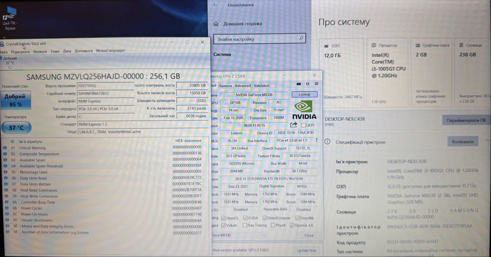Screen dimensions: 491x257
Task: Click the status dot beside Host Read Commands
Action: coord(6,190)
